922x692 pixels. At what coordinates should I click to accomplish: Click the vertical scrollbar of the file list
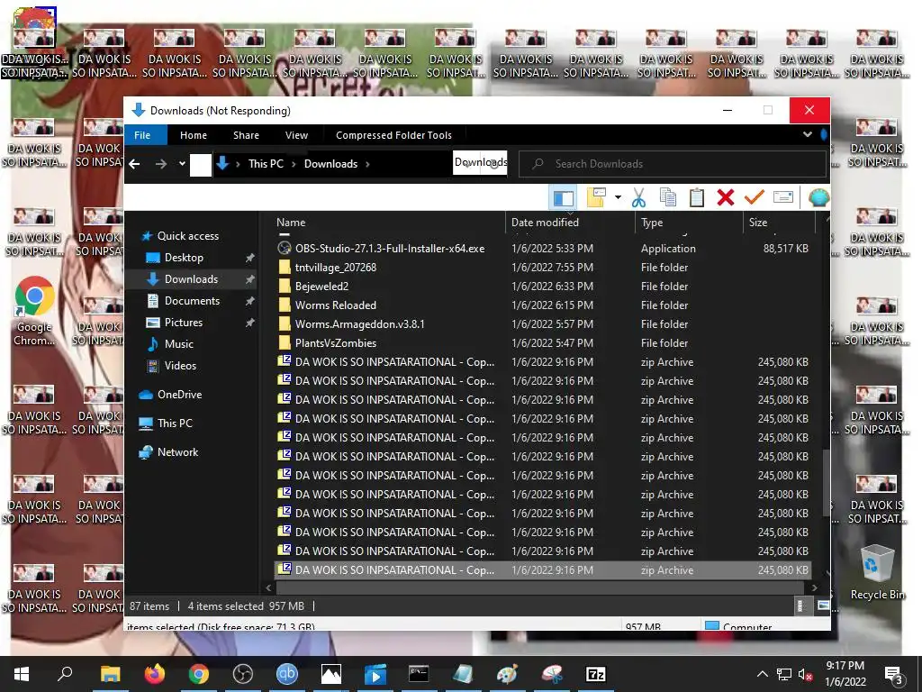[x=827, y=483]
